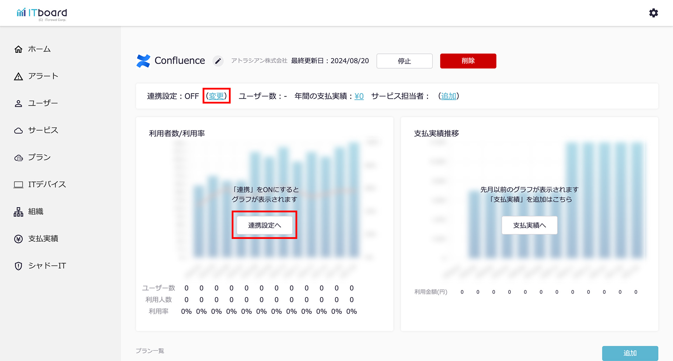Click the organization hierarchy icon

pos(18,212)
